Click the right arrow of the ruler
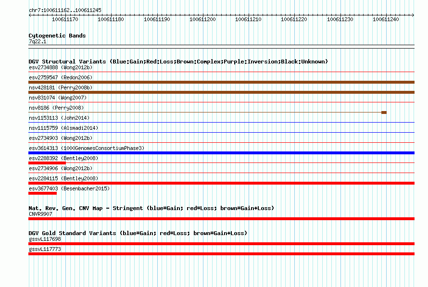 click(x=413, y=15)
